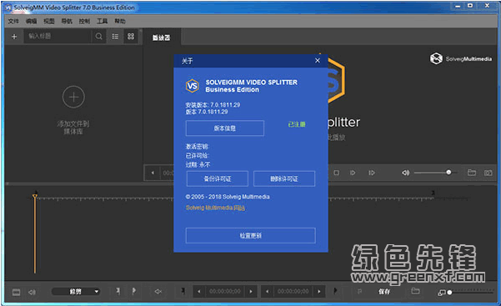Open the 工具 (Tools) menu
Screen dimensions: 501x306
103,21
